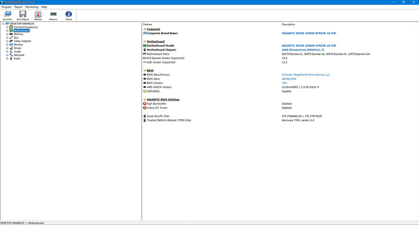The width and height of the screenshot is (419, 225).
Task: Click the red Active OC Tuner icon
Action: 144,108
